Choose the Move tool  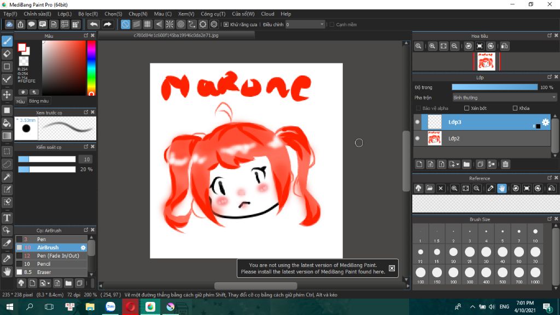coord(7,95)
